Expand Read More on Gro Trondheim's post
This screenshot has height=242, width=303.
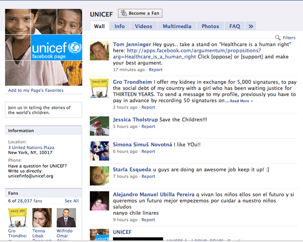click(x=242, y=101)
